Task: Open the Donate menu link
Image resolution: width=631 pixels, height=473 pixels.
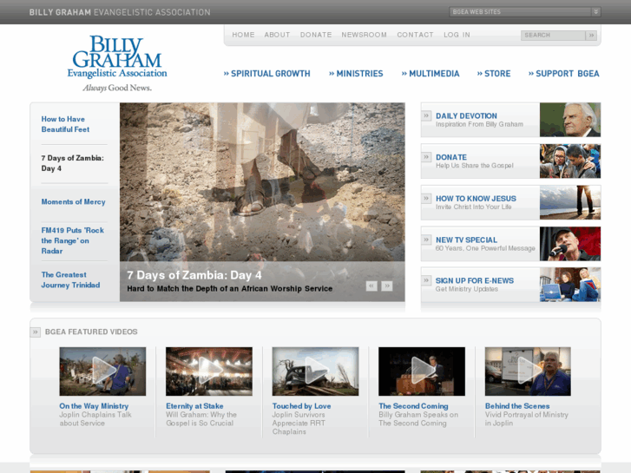Action: (x=316, y=35)
